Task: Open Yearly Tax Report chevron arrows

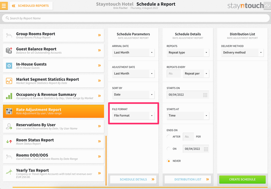Action: click(99, 173)
